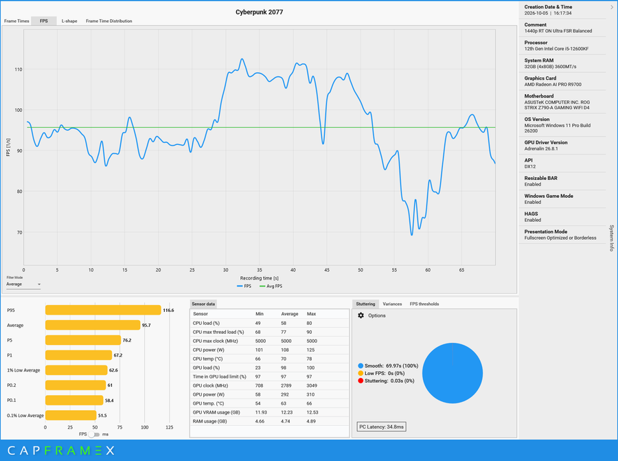Select the GPU temp. (°C) row

coord(270,403)
